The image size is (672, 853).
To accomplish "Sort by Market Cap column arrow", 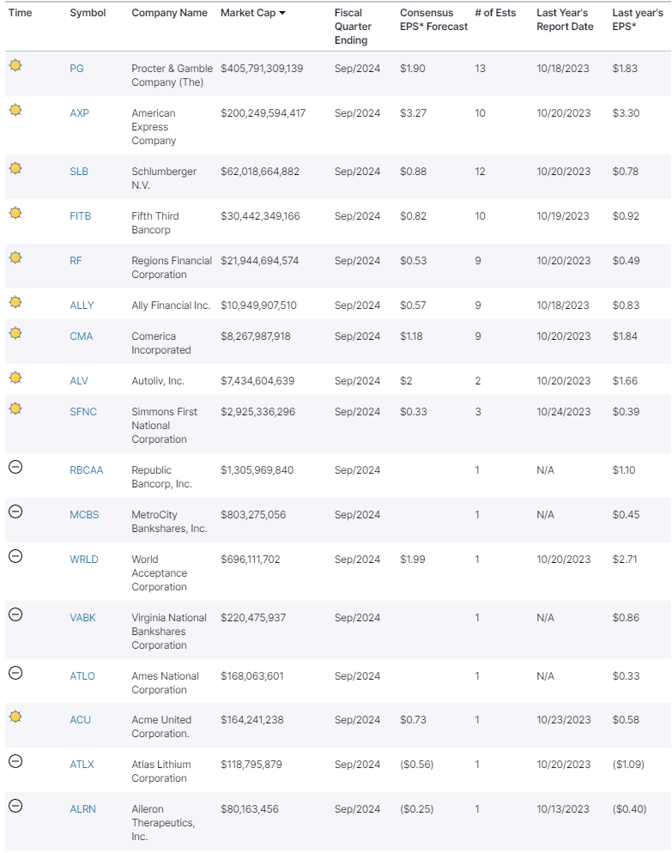I will tap(282, 13).
